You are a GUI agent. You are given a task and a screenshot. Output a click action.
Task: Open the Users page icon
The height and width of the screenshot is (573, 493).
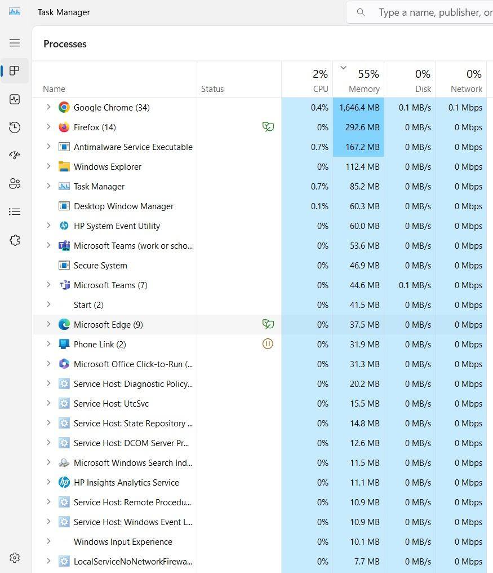15,183
